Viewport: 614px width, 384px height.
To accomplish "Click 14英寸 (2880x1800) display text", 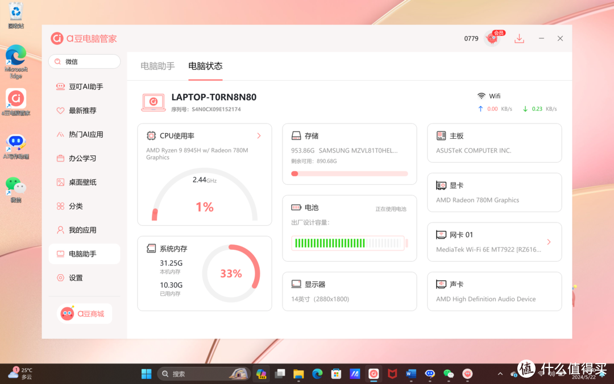I will pyautogui.click(x=320, y=299).
